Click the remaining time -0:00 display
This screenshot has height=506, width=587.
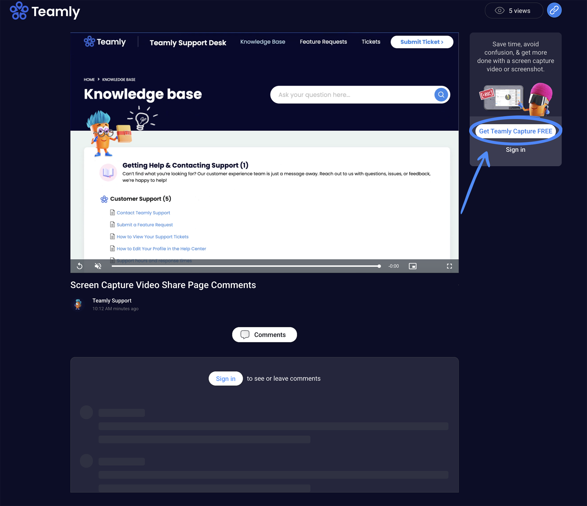point(393,266)
